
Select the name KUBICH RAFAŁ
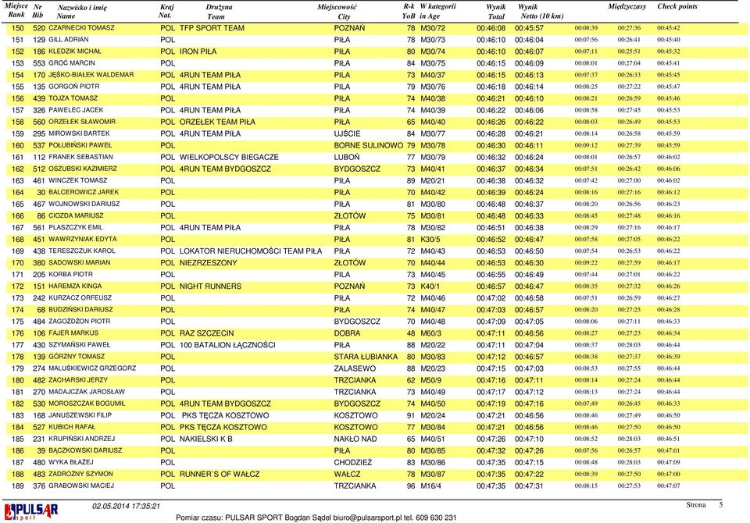coord(72,428)
